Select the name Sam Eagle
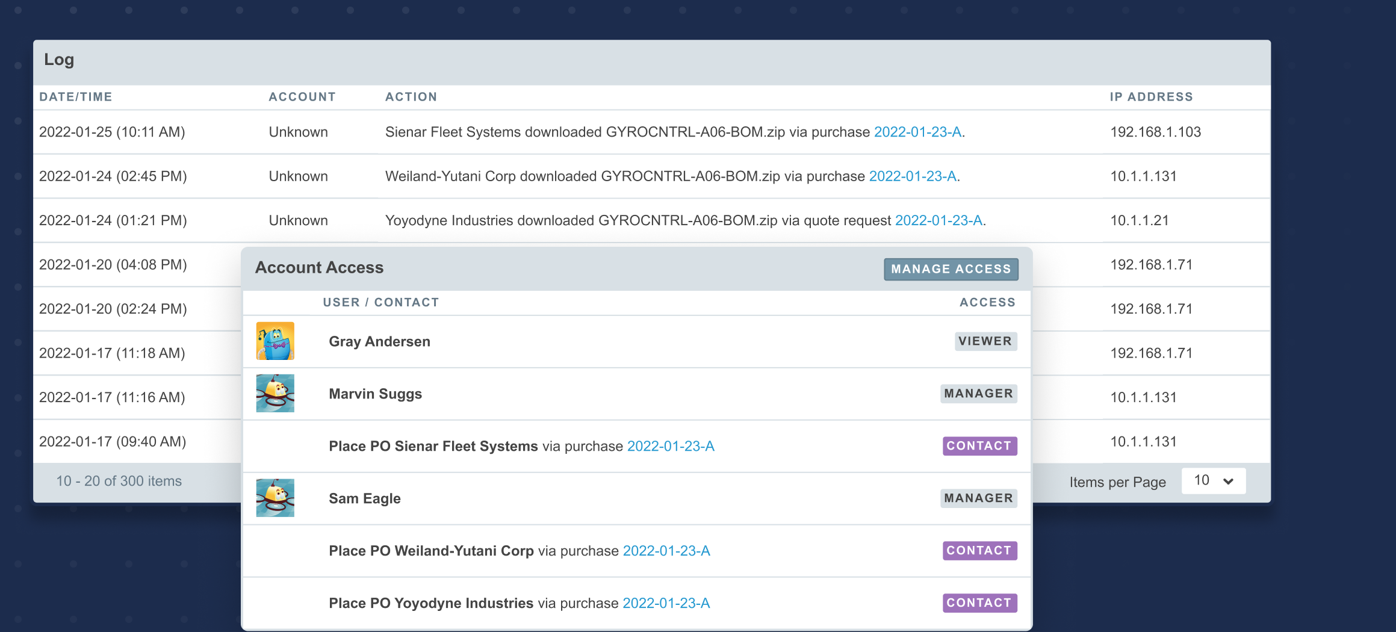This screenshot has height=632, width=1396. (364, 498)
